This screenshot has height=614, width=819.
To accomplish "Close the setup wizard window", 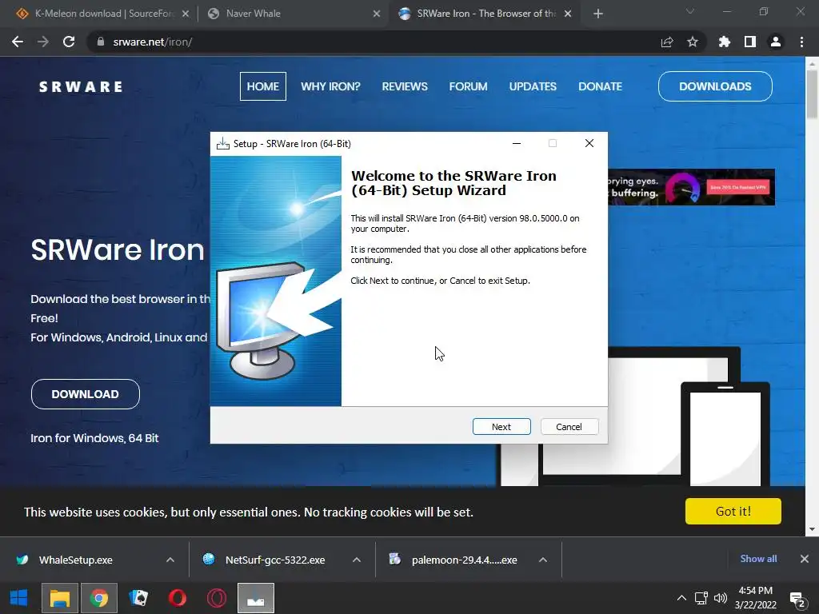I will tap(589, 143).
